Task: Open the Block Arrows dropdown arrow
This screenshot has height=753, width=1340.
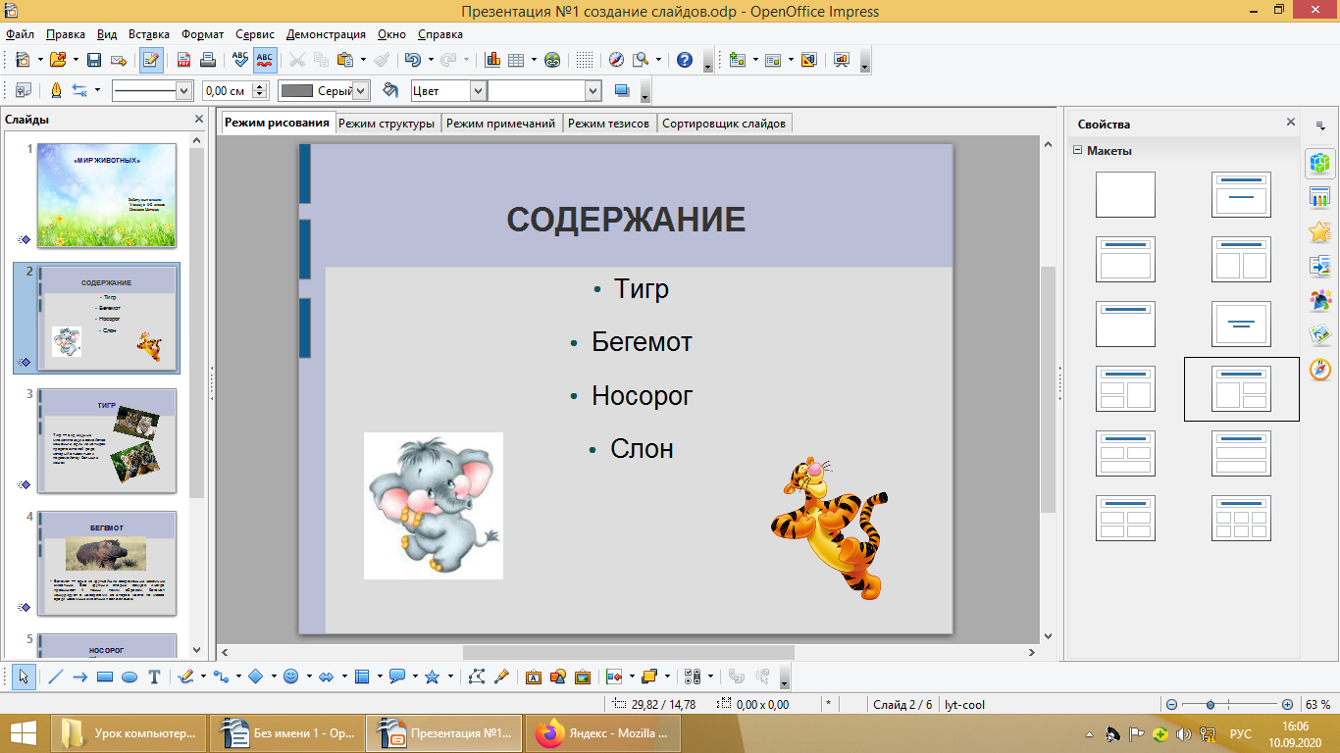Action: (343, 677)
